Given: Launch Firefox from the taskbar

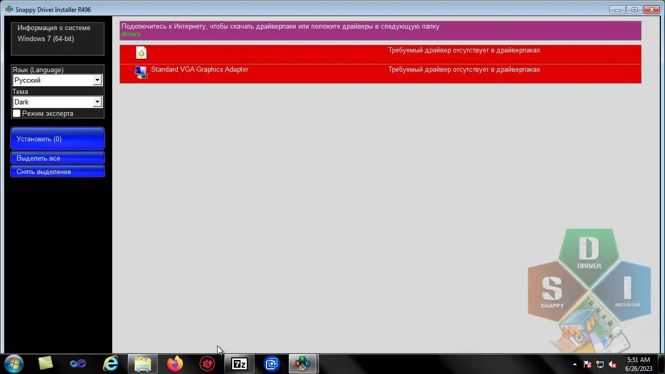Looking at the screenshot, I should 175,364.
